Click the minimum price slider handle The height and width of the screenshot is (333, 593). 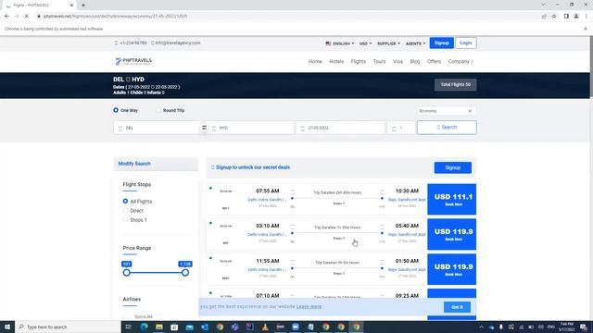coord(126,273)
